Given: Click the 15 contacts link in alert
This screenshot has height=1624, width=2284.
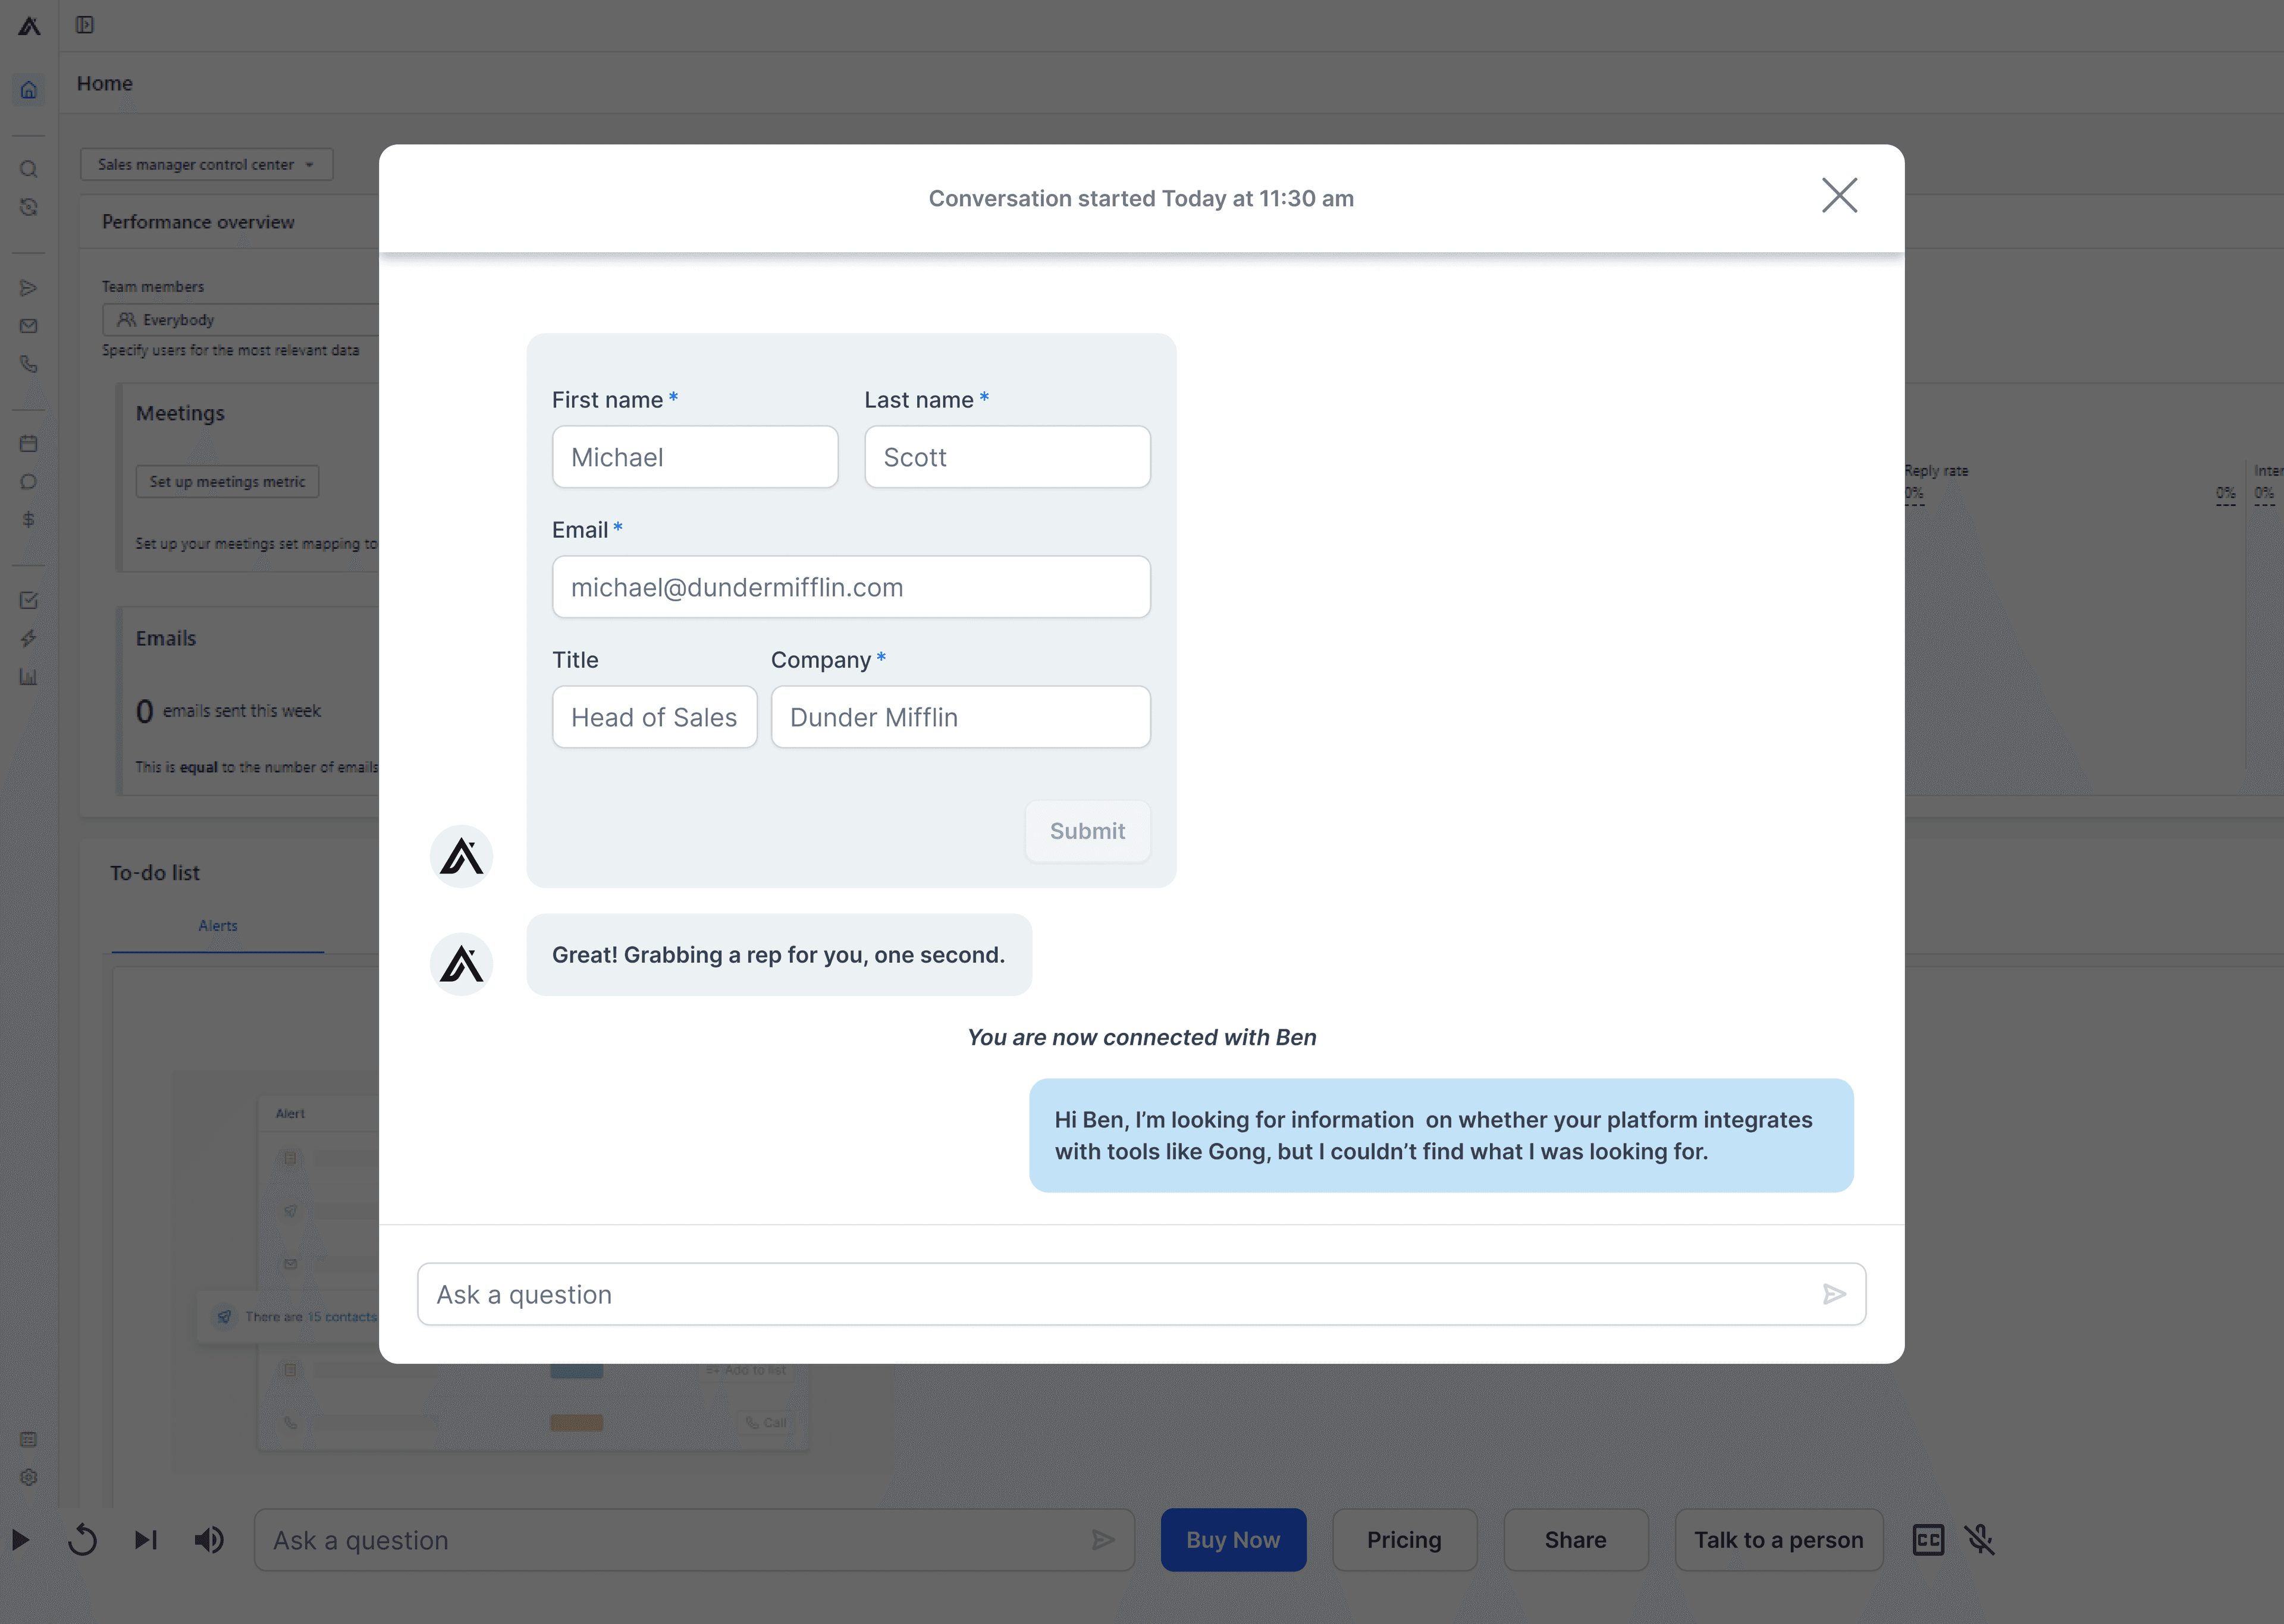Looking at the screenshot, I should (x=342, y=1317).
